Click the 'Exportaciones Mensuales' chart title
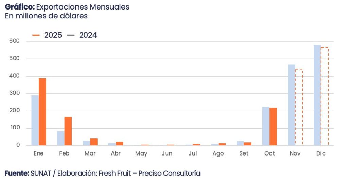 83,7
